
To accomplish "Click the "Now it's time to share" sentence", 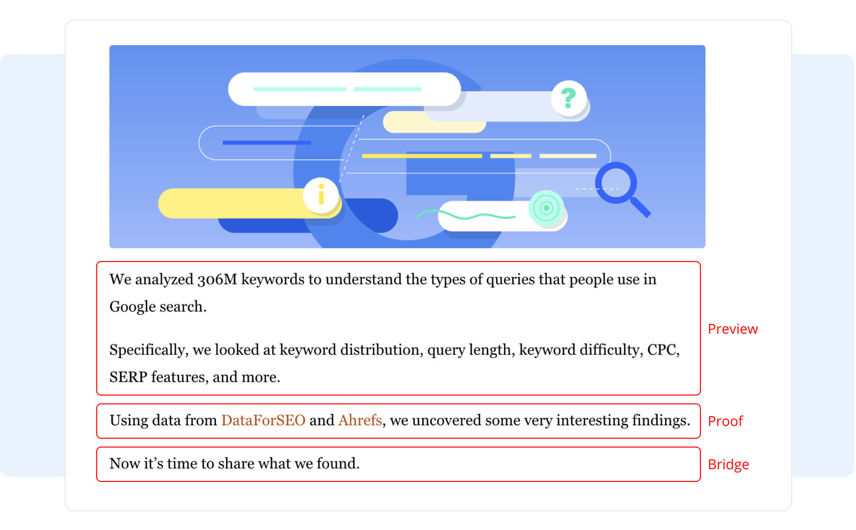I will 235,464.
